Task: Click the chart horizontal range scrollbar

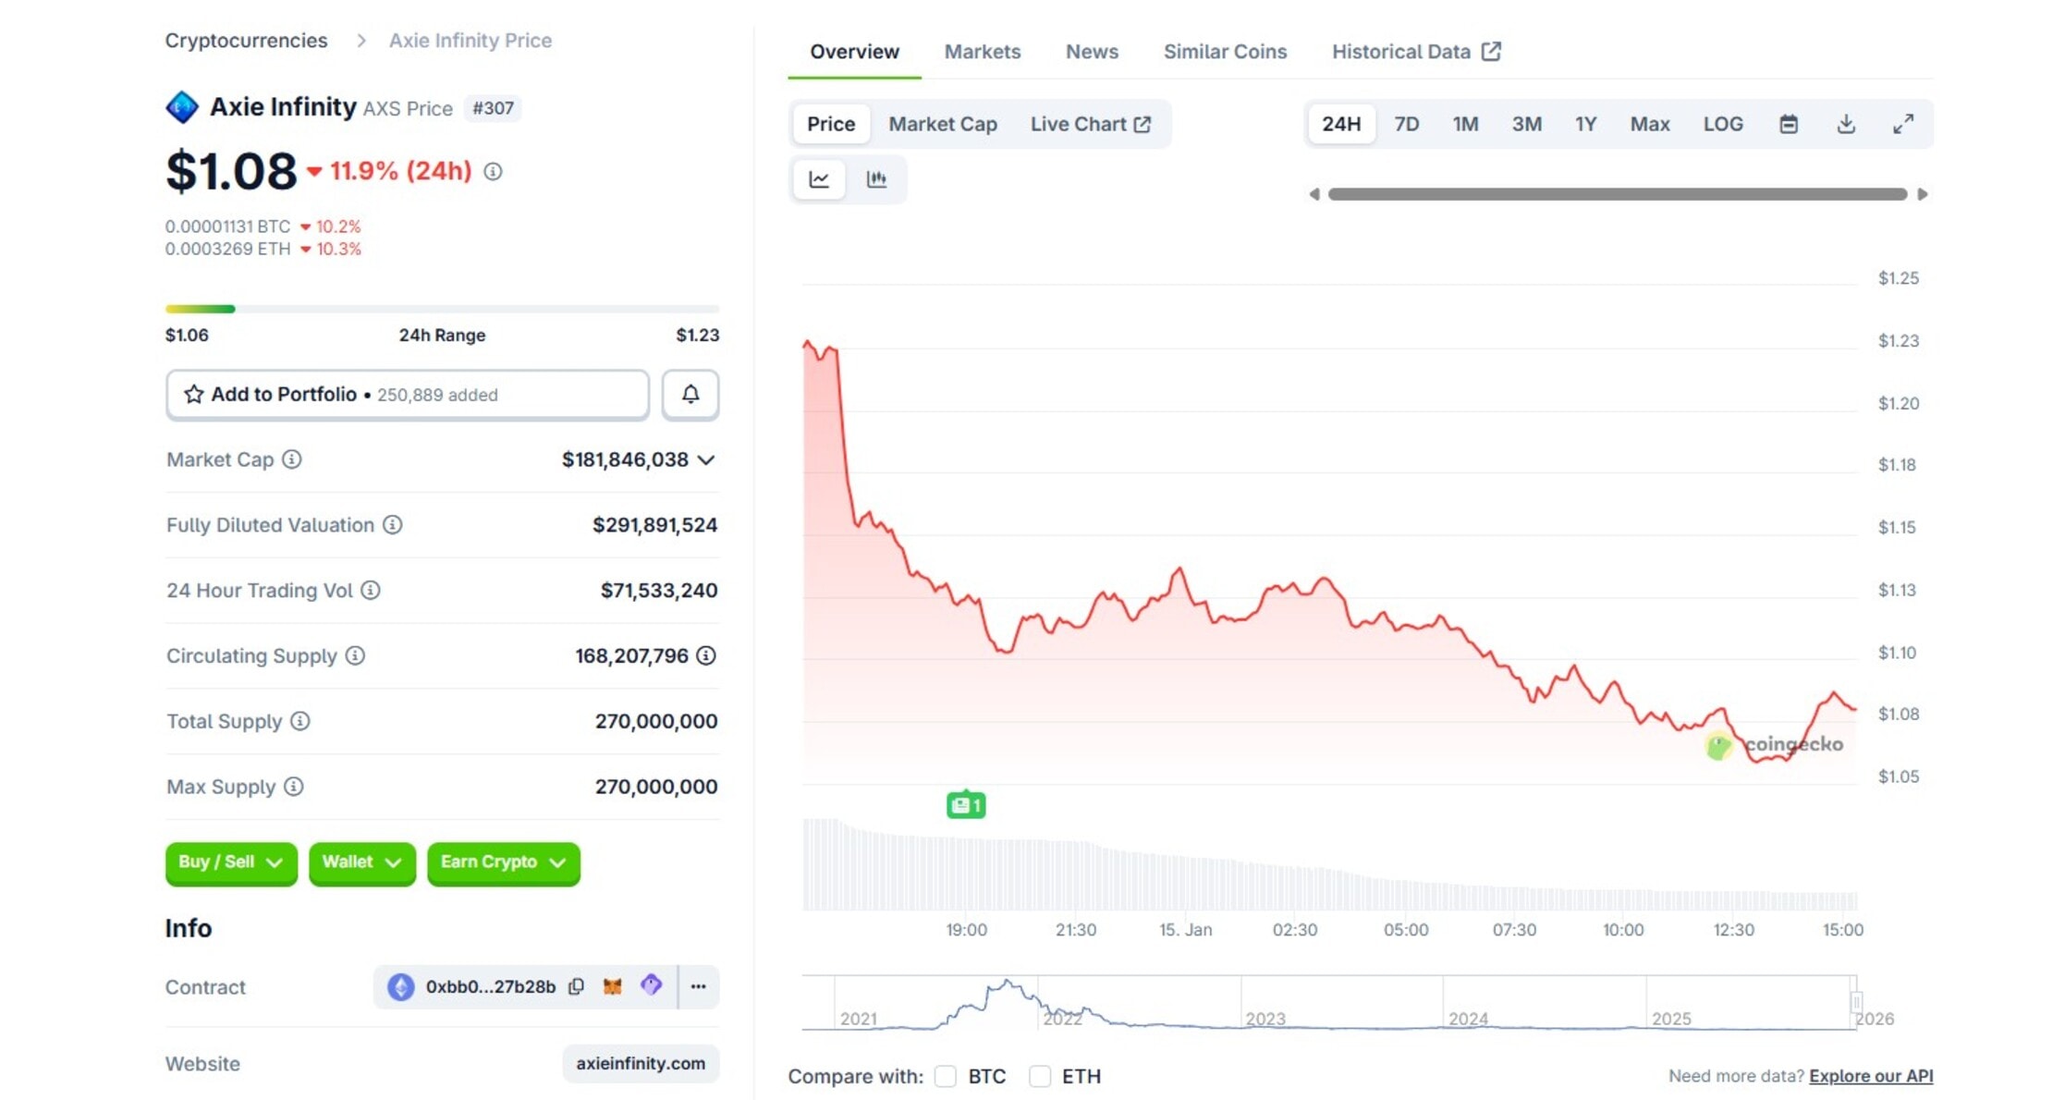Action: 1617,194
